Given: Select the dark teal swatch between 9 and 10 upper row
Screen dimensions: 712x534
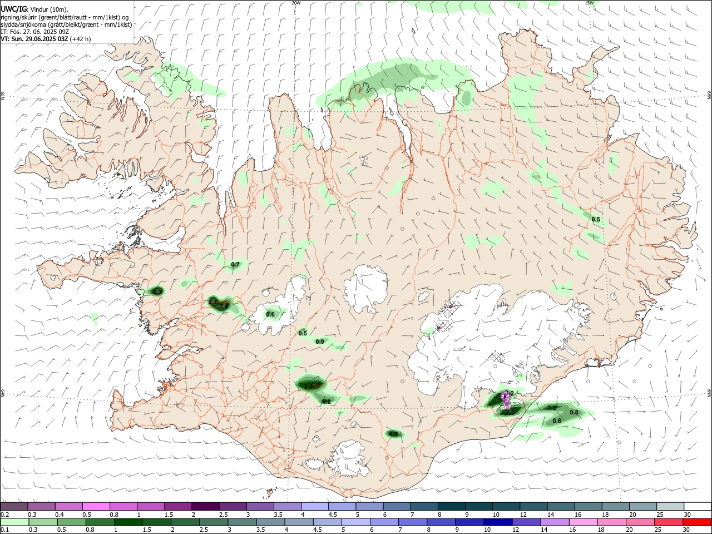Looking at the screenshot, I should click(479, 506).
